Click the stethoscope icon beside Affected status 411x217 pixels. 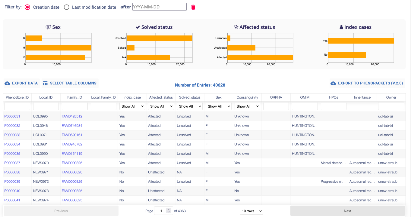(x=236, y=27)
